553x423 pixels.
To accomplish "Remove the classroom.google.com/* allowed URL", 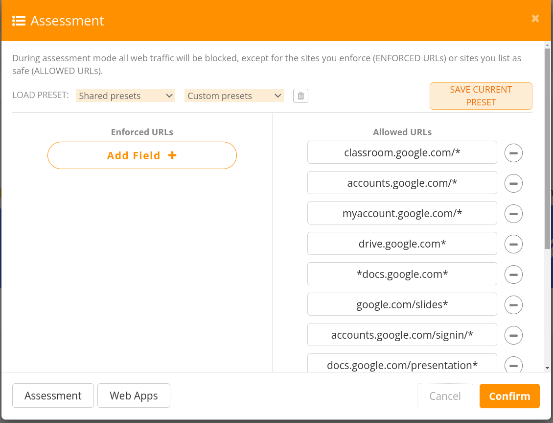I will coord(513,153).
